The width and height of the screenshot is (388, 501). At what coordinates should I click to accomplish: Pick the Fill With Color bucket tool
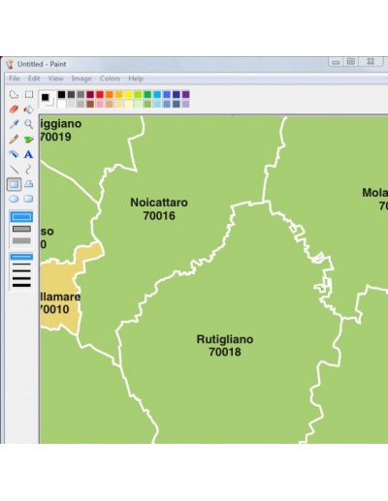[x=28, y=110]
